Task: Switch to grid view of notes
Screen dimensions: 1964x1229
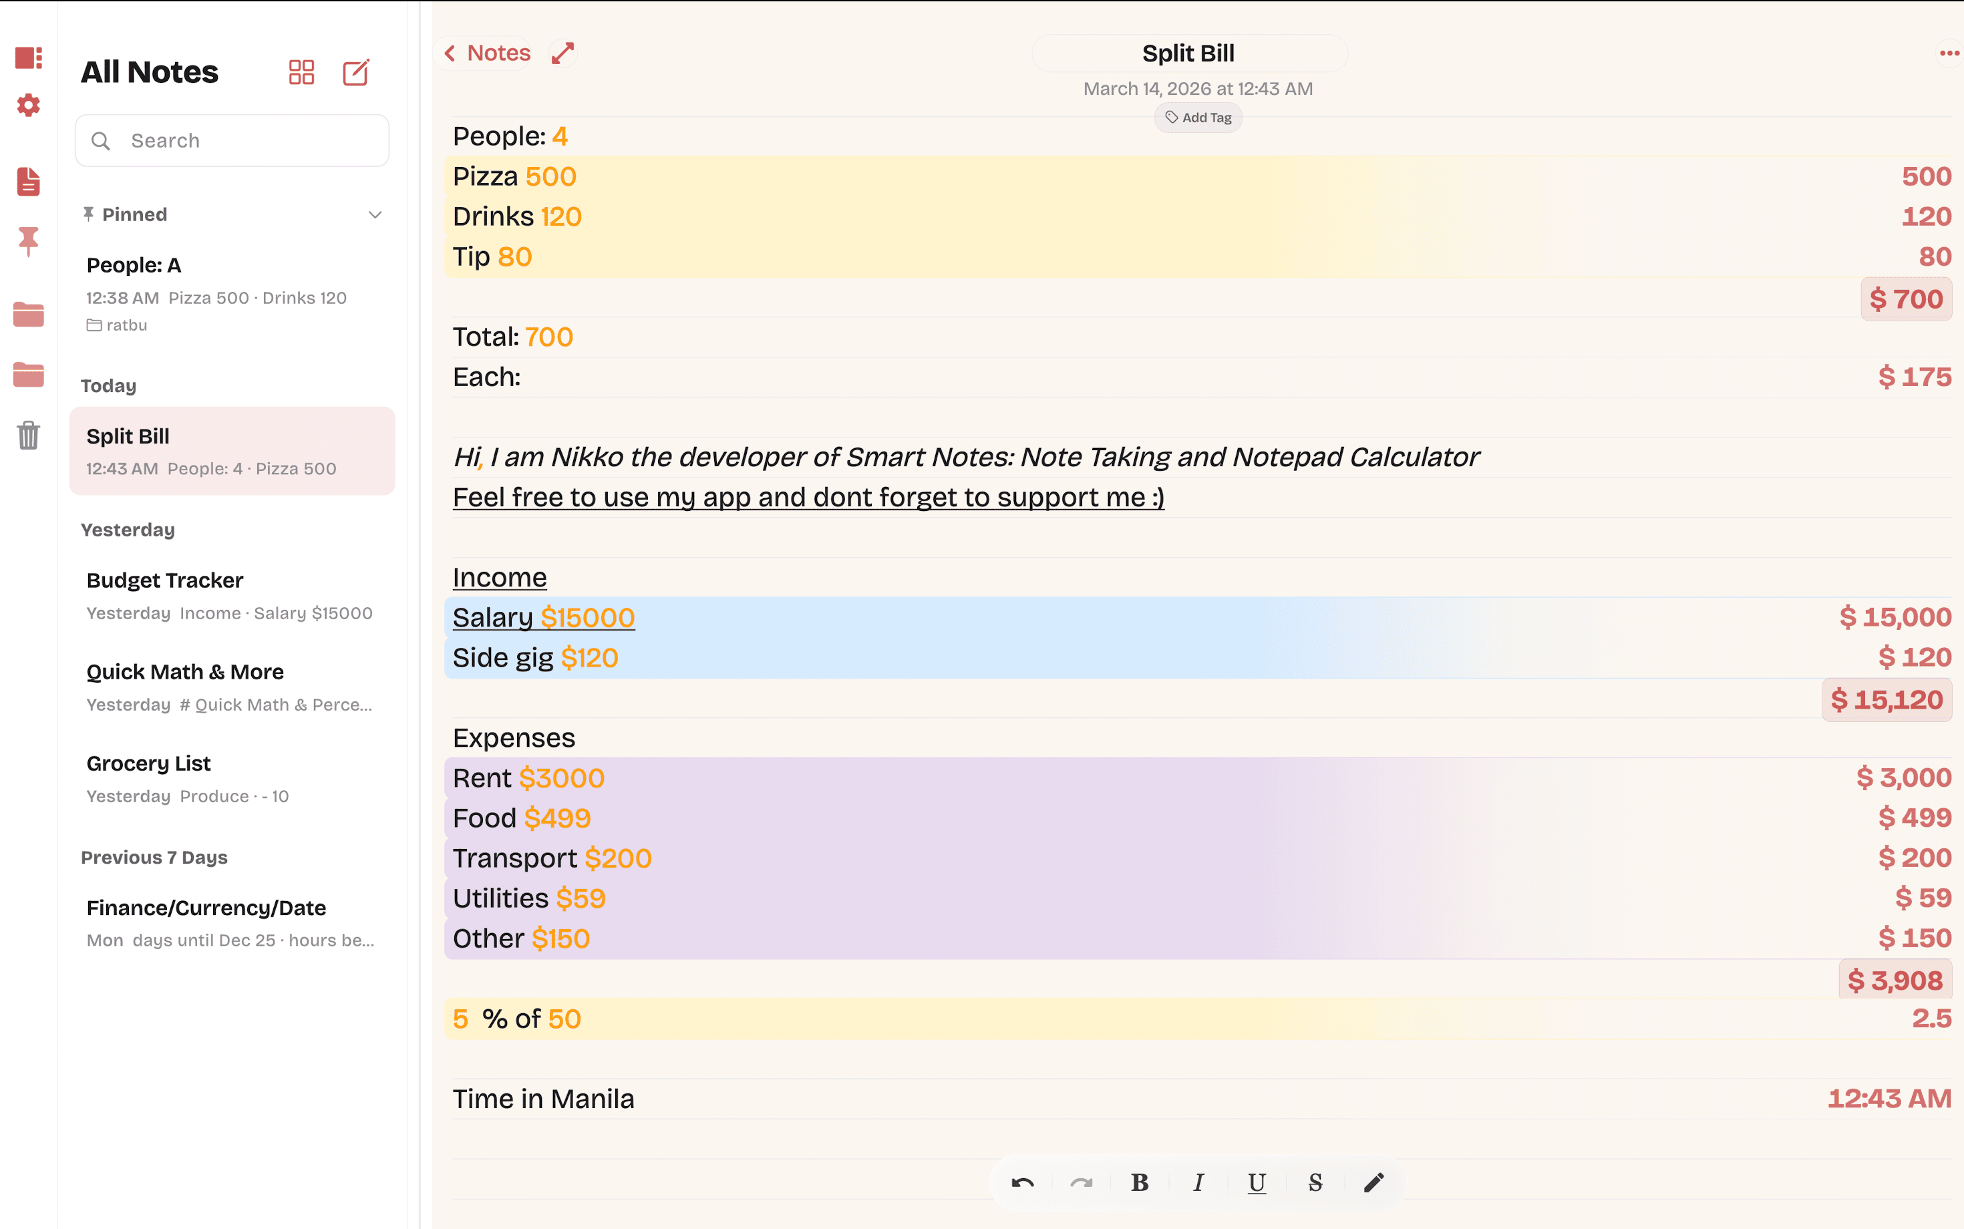Action: pyautogui.click(x=301, y=71)
